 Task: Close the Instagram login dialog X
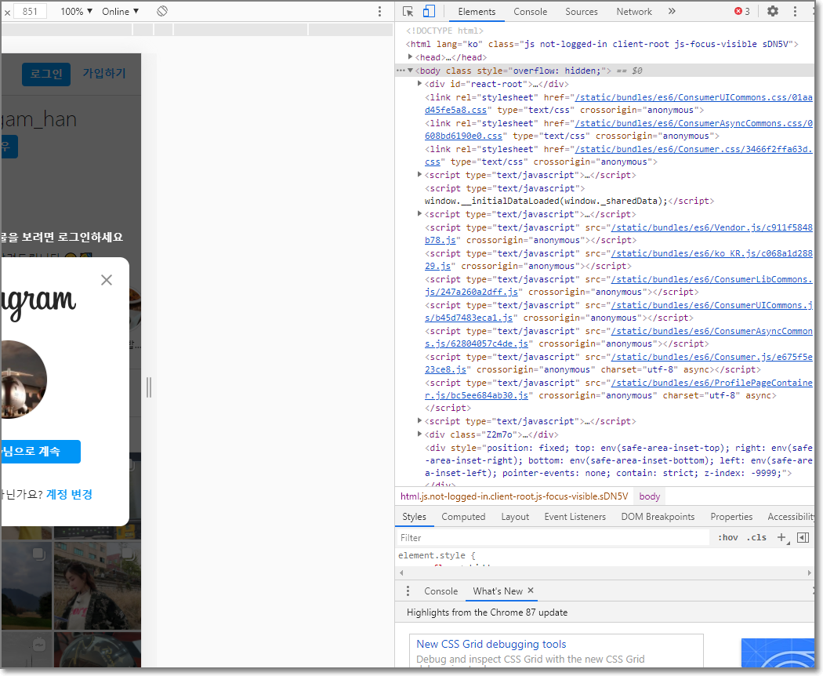point(107,280)
